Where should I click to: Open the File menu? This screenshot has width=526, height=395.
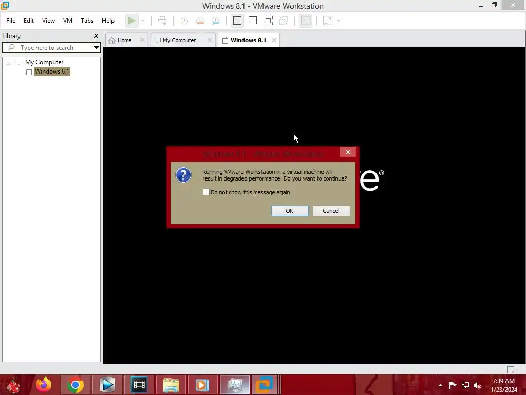[x=11, y=21]
